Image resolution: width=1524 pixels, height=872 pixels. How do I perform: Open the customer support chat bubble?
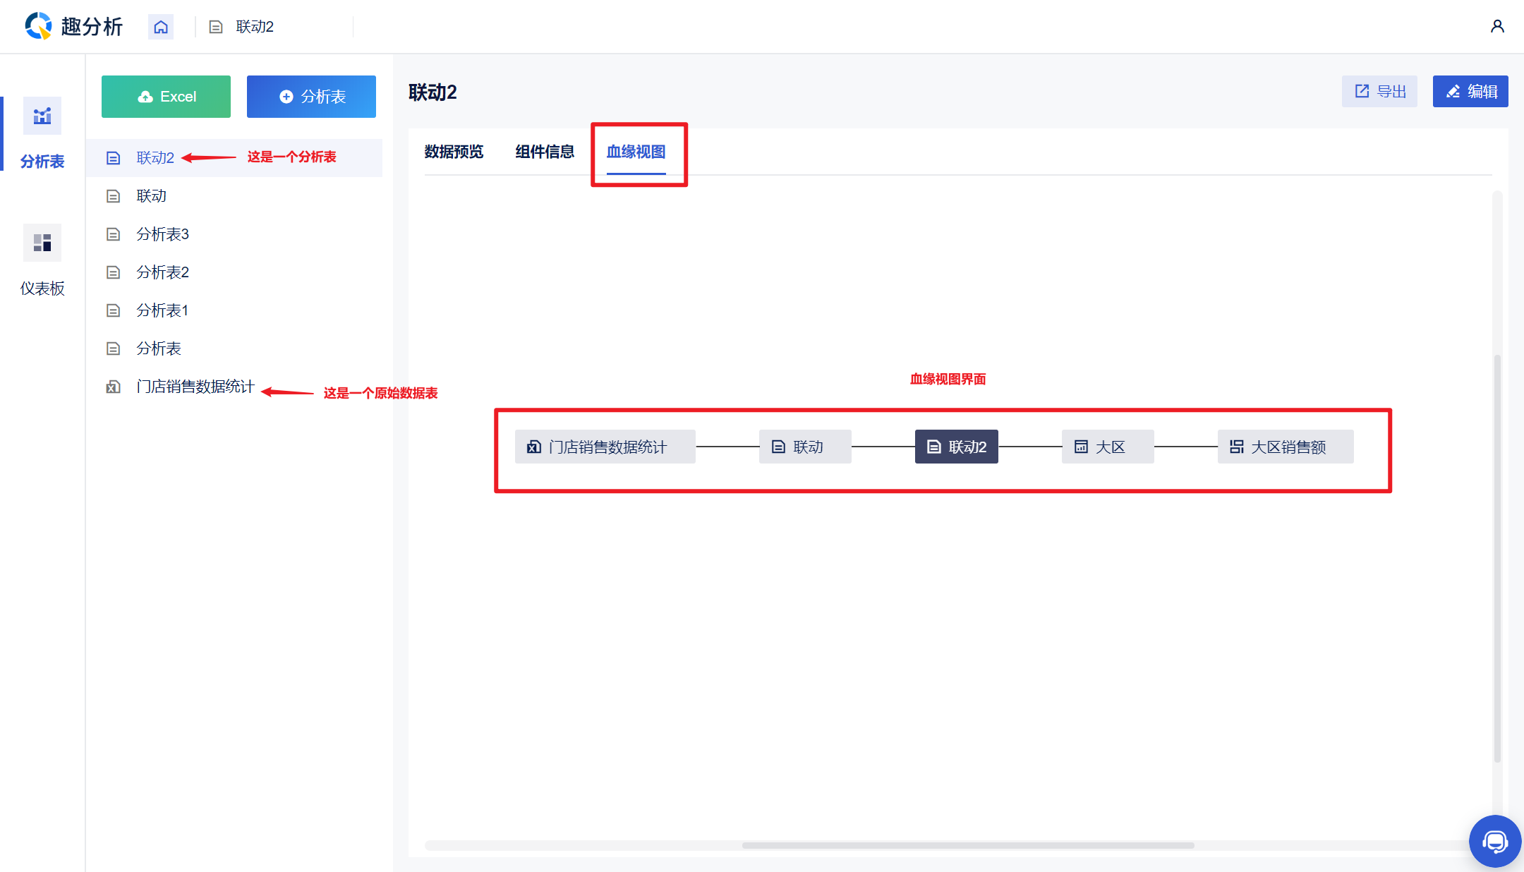point(1494,841)
